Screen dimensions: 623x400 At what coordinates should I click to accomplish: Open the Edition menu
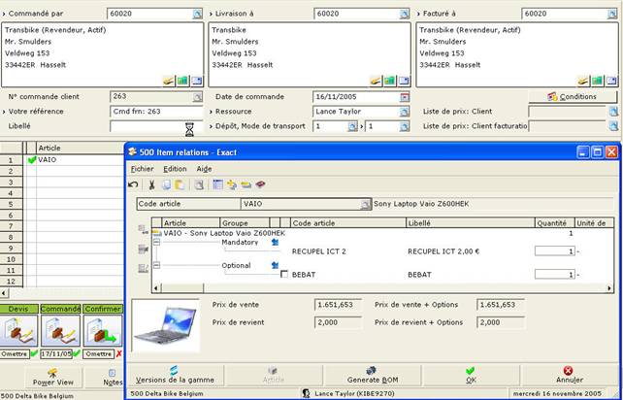(x=175, y=169)
